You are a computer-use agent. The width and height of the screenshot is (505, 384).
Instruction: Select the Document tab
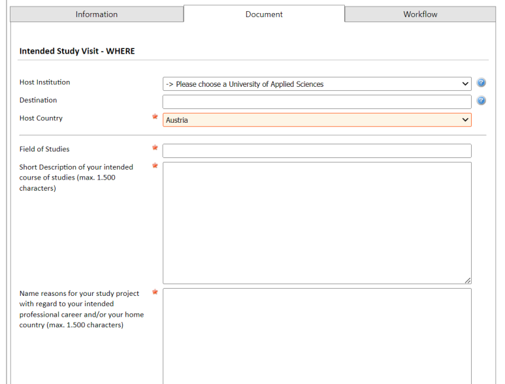[x=264, y=14]
